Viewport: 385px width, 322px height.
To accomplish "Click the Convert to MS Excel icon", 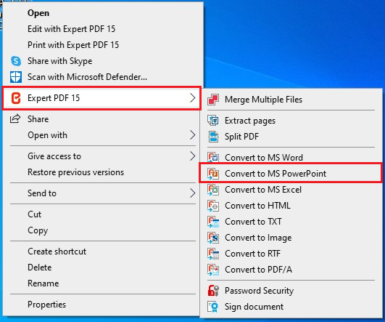I will (x=213, y=190).
